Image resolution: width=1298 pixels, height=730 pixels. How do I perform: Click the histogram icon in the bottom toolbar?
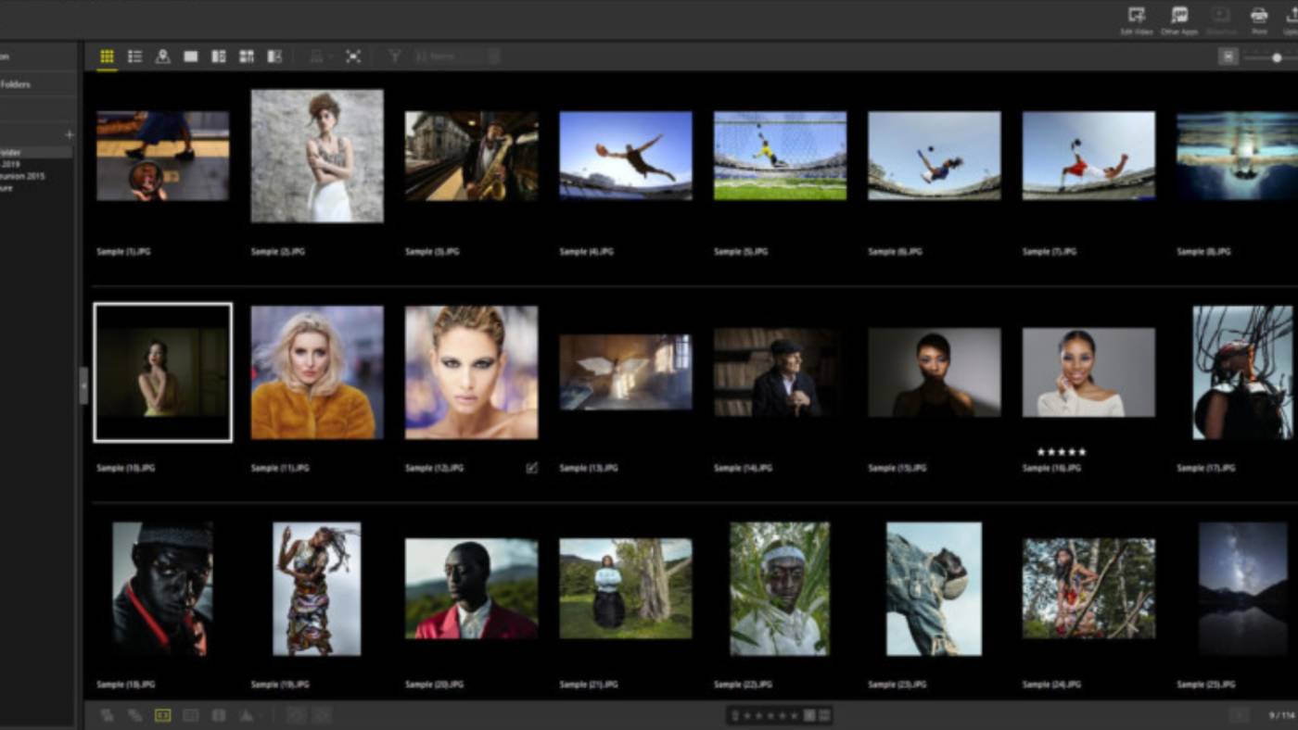(247, 715)
